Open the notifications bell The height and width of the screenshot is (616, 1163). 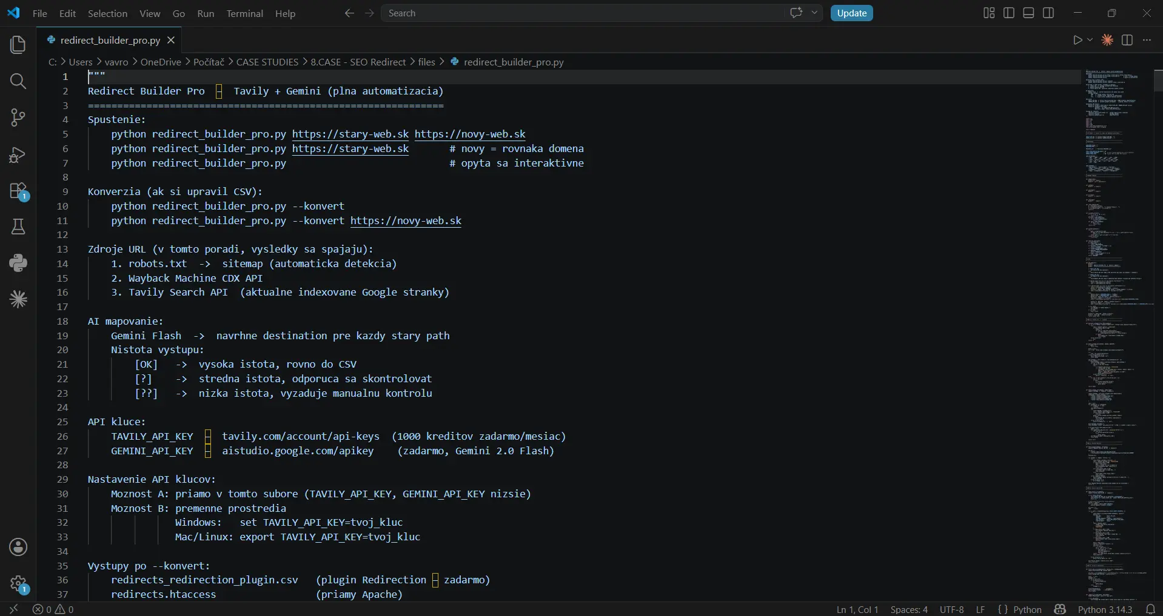click(1150, 609)
